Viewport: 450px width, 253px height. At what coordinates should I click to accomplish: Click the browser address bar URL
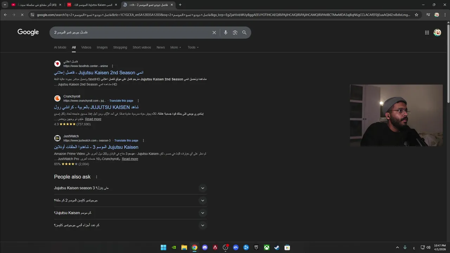pos(223,15)
